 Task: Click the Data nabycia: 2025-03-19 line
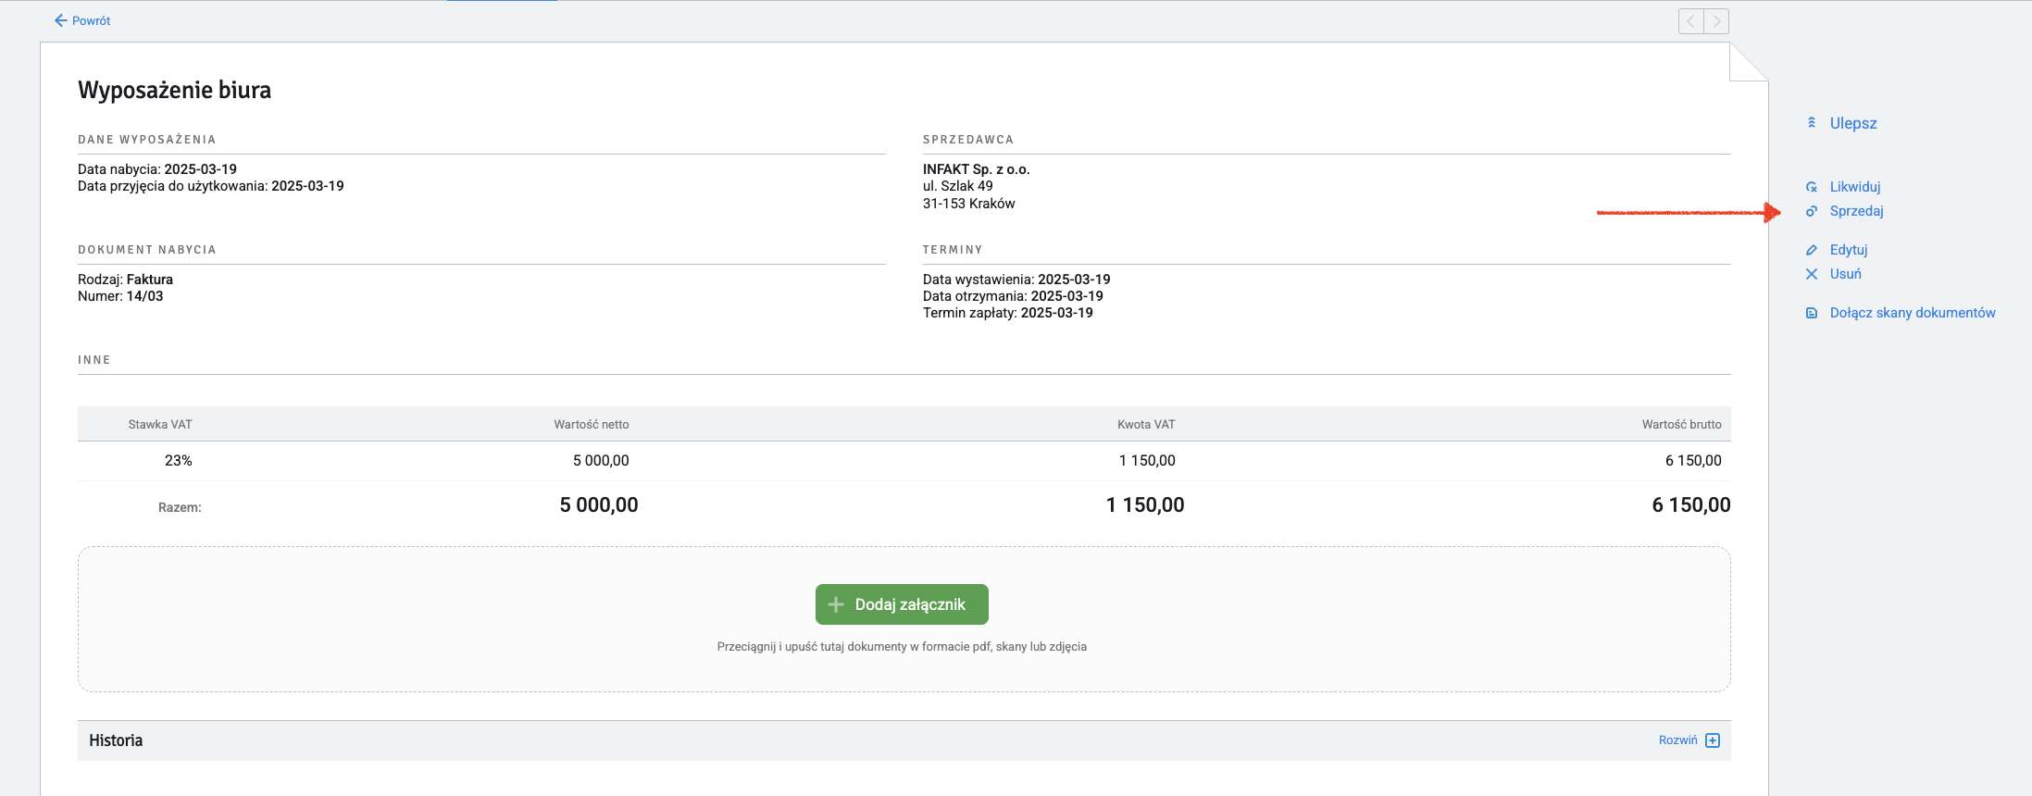[157, 169]
